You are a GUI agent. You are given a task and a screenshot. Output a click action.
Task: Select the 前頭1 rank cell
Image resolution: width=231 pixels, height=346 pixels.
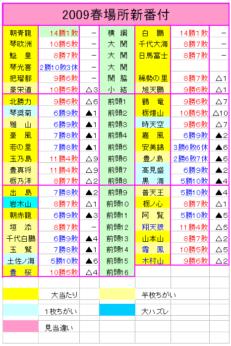[x=117, y=101]
